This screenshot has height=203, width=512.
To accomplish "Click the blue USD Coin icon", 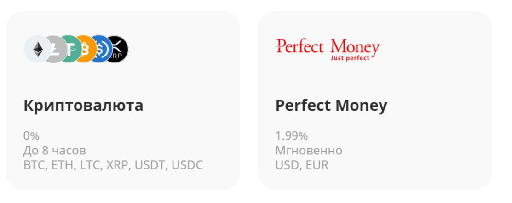I will [x=101, y=49].
